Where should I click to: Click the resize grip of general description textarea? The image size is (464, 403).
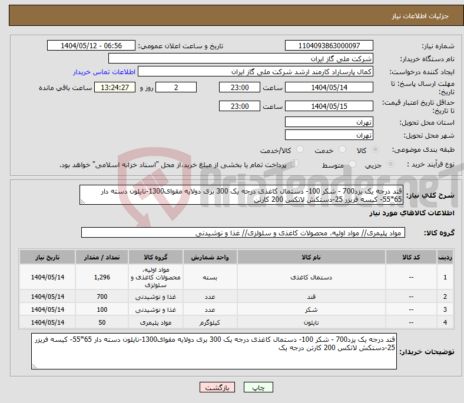(82, 202)
